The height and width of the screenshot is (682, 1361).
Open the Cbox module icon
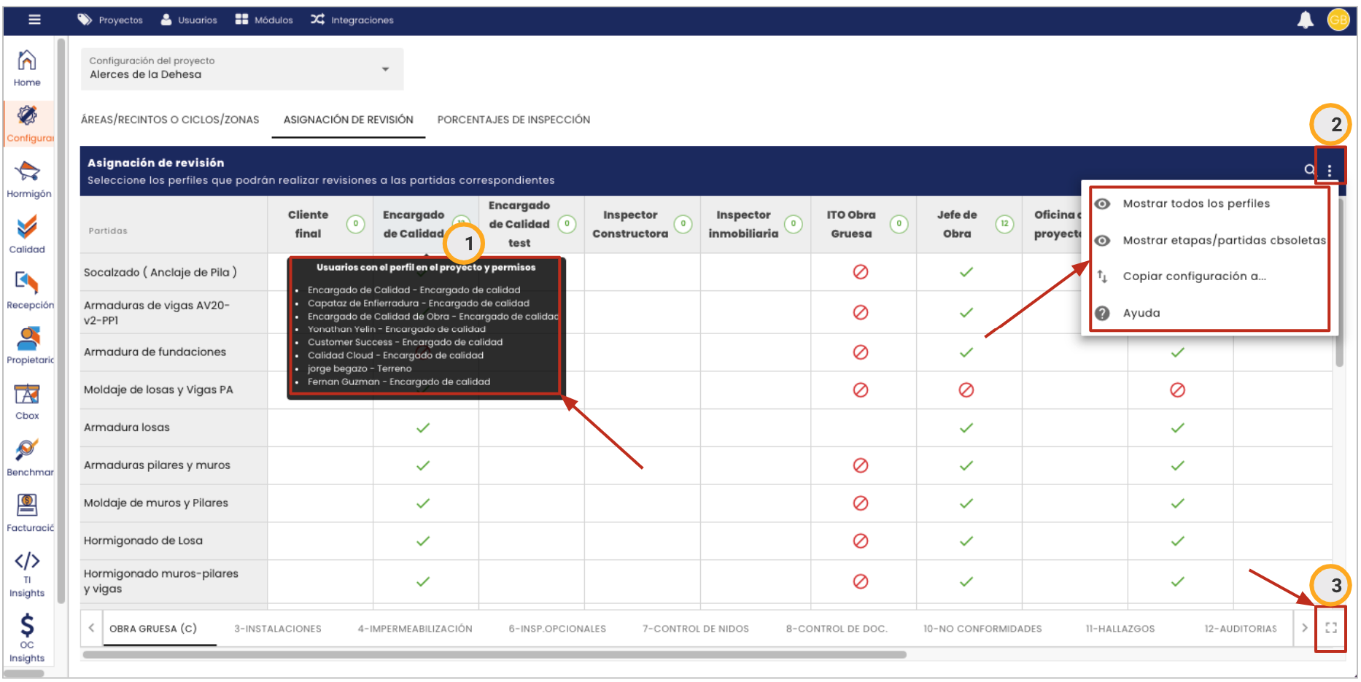pos(27,401)
